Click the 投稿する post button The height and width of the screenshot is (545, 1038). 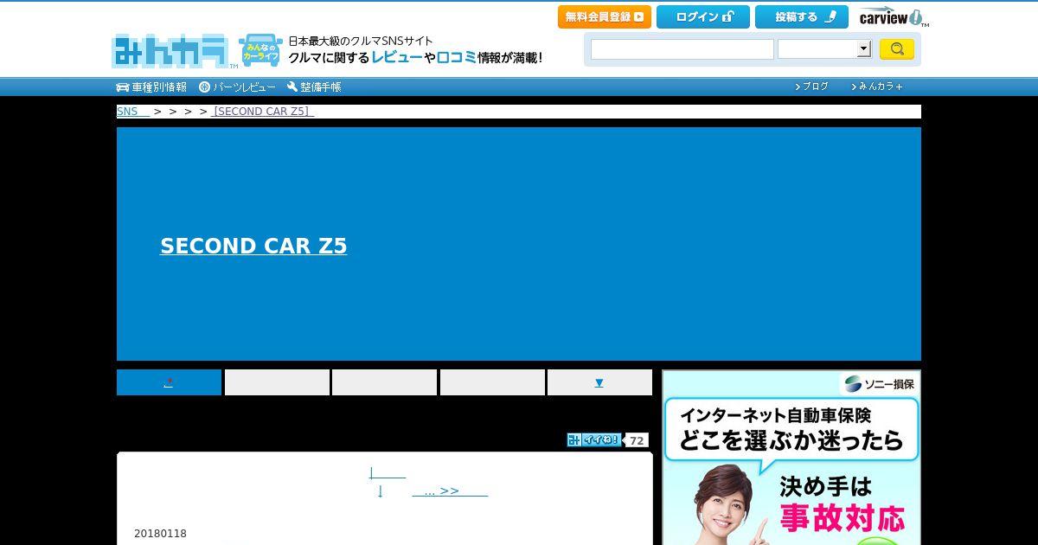tap(802, 17)
